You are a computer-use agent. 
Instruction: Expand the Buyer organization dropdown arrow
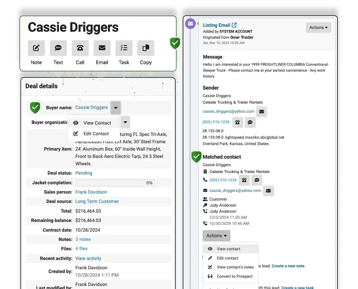coord(125,122)
